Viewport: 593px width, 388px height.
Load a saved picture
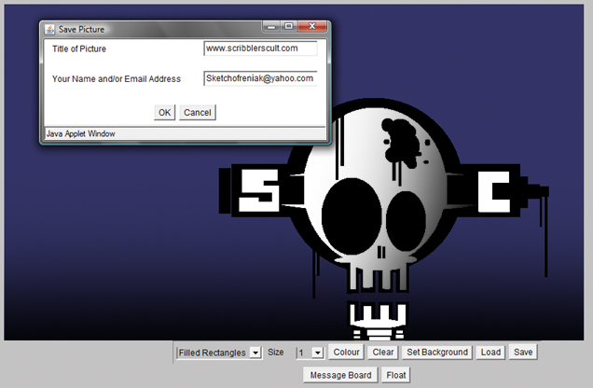490,353
